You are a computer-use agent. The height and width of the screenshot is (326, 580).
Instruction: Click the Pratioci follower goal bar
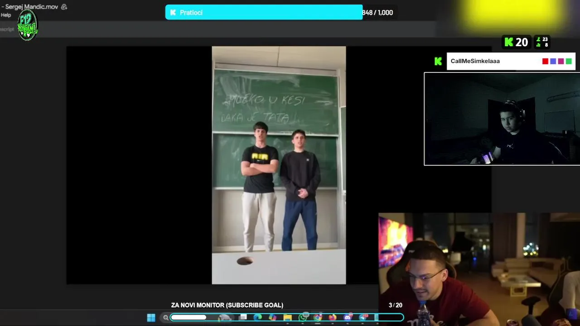(264, 12)
